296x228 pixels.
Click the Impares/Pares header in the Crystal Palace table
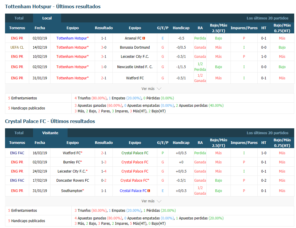click(244, 143)
